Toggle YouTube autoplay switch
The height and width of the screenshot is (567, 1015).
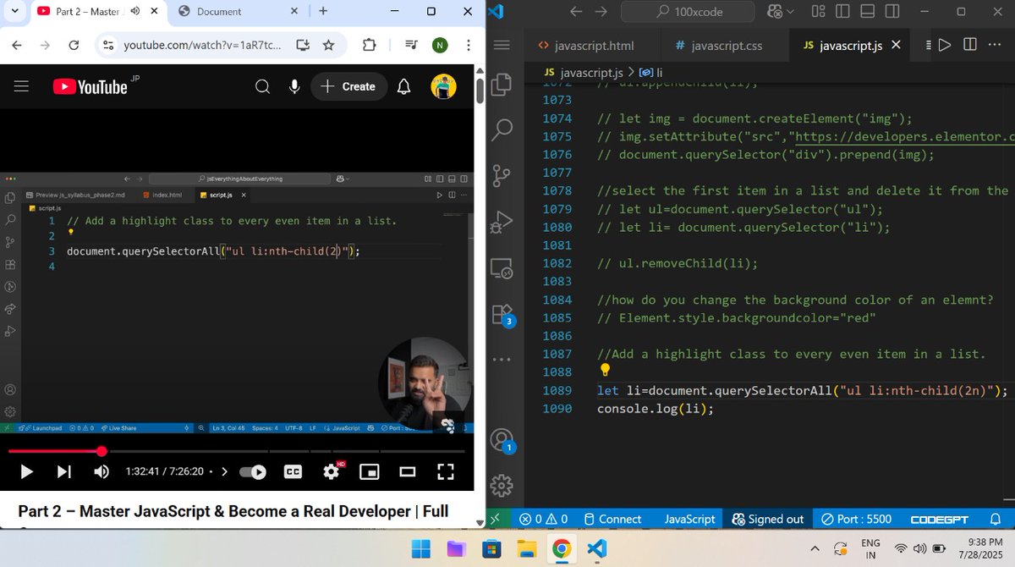click(253, 471)
